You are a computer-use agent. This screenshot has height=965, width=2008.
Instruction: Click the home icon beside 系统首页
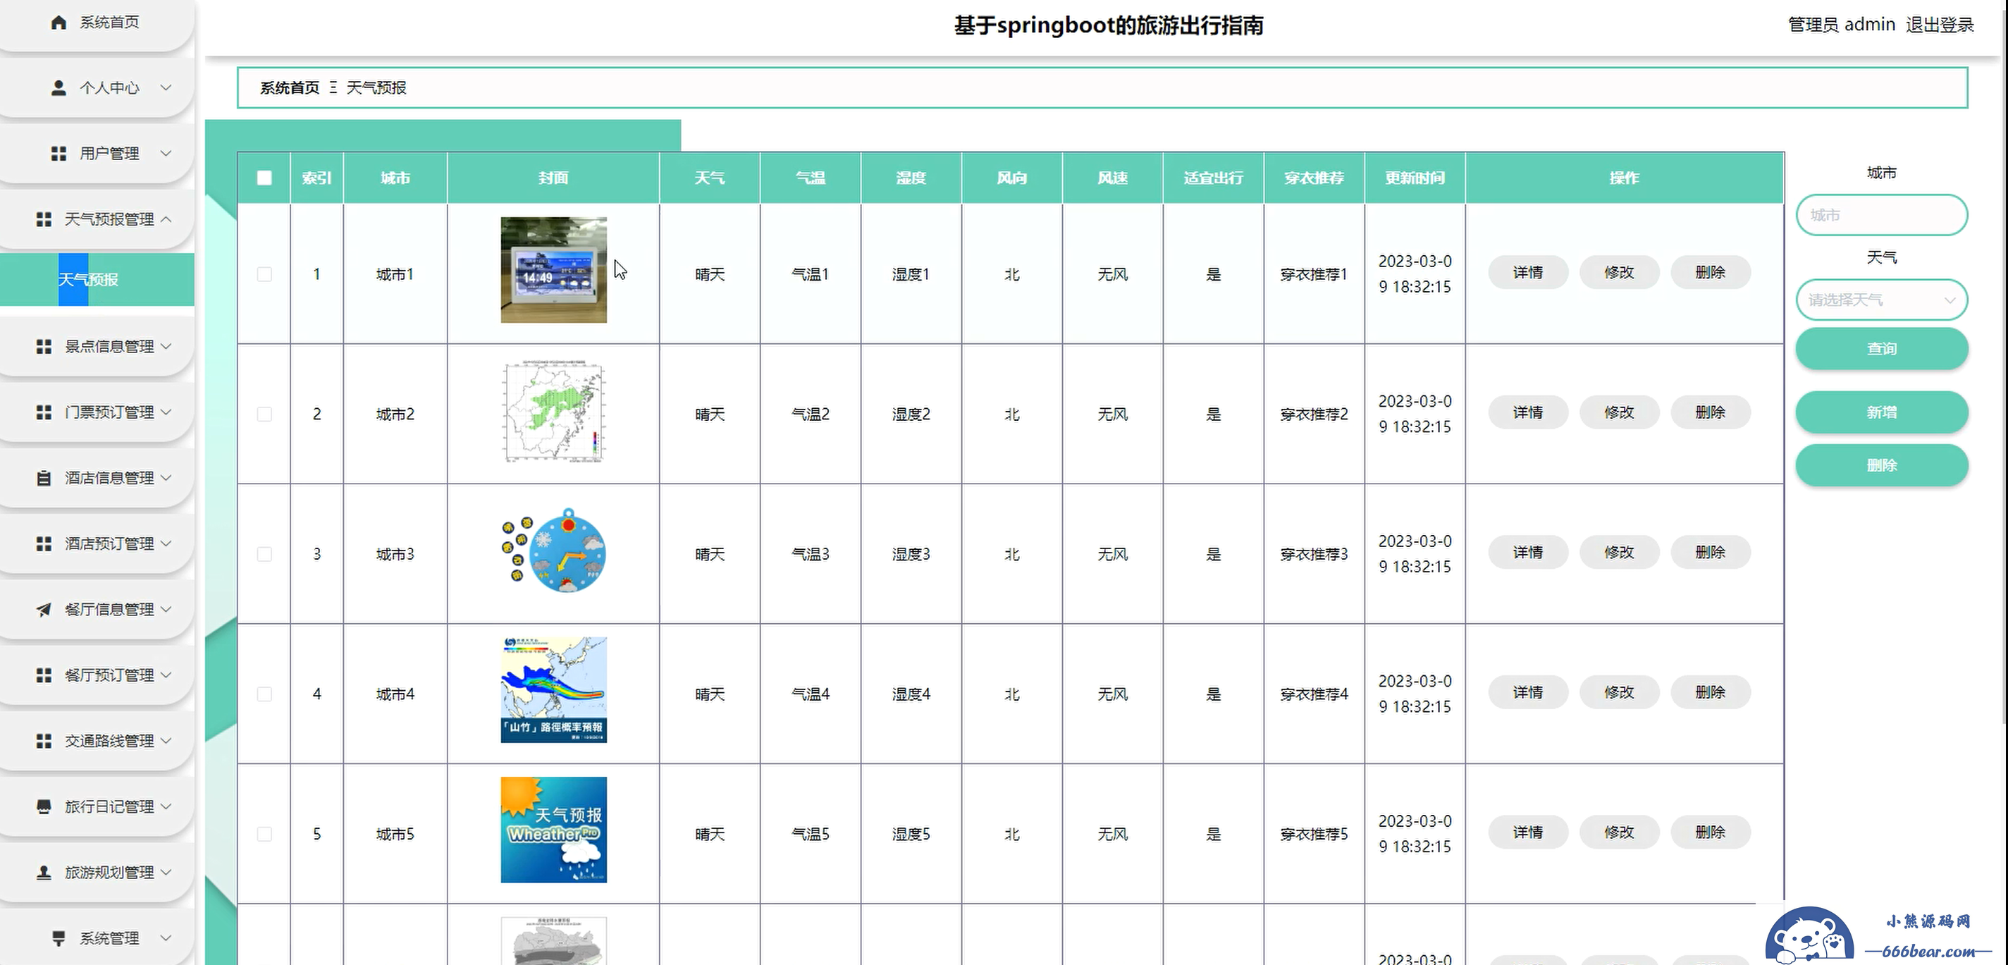pyautogui.click(x=58, y=23)
